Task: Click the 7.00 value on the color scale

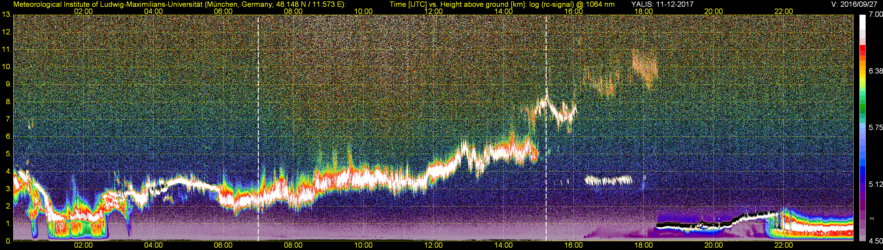Action: 875,14
